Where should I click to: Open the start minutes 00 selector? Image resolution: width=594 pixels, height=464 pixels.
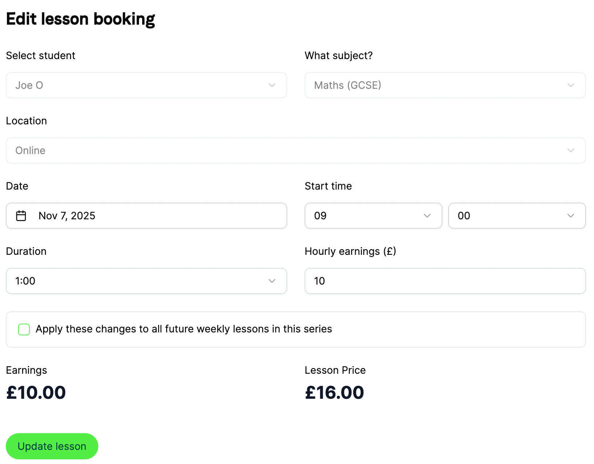pyautogui.click(x=517, y=216)
